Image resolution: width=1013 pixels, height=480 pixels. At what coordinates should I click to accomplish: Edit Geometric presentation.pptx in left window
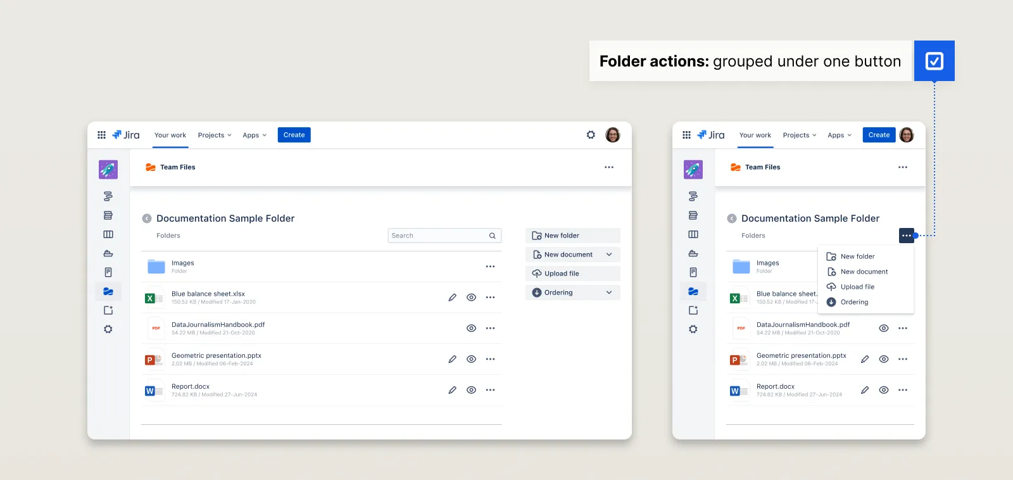pyautogui.click(x=452, y=359)
